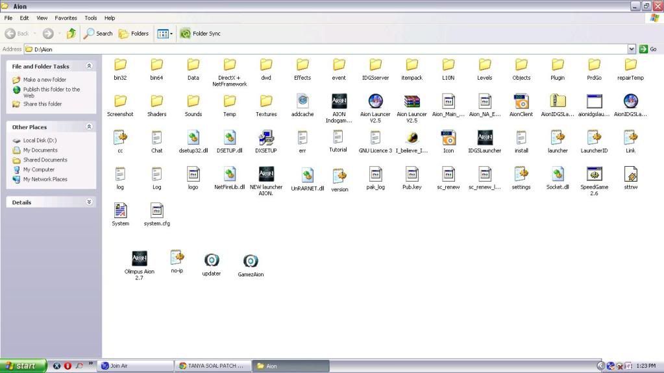Image resolution: width=664 pixels, height=373 pixels.
Task: Select the updater application icon
Action: pos(212,260)
